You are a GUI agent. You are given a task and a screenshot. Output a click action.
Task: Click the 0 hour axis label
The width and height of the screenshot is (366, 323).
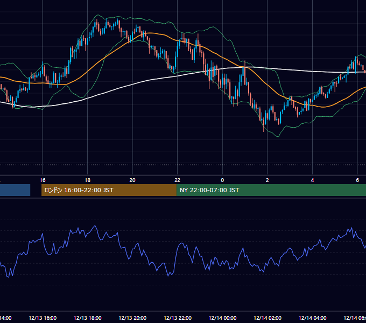[222, 180]
